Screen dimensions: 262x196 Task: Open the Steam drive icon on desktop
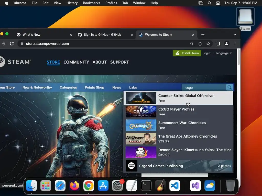[245, 17]
